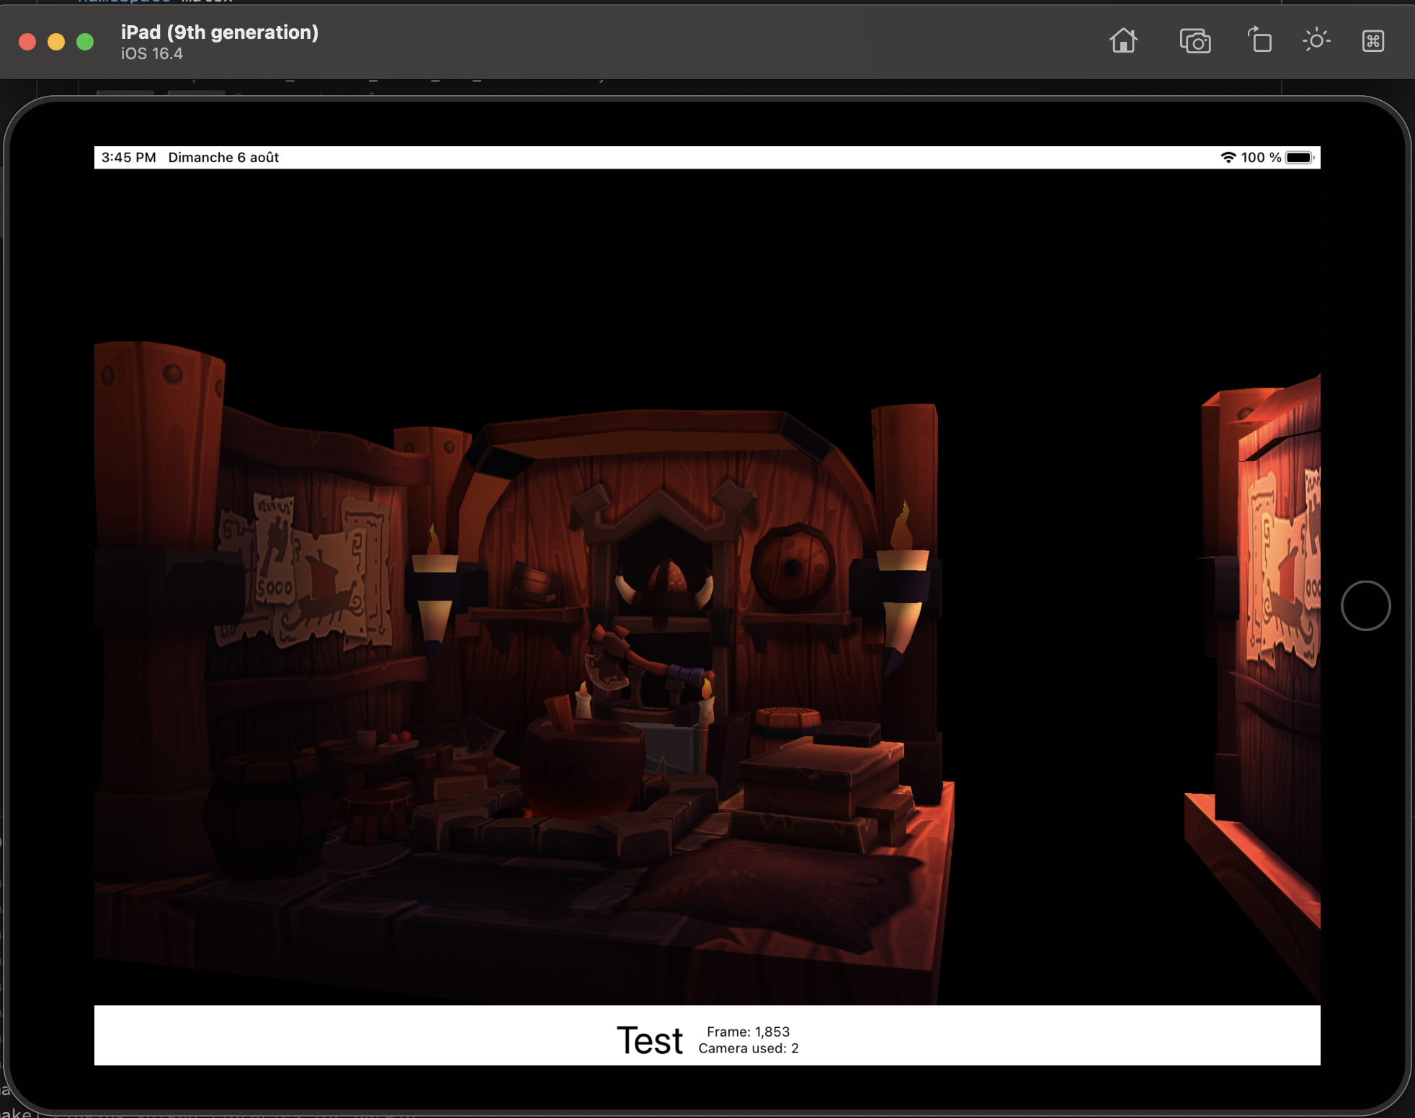Click the '3:45 PM' time in status bar
1415x1118 pixels.
129,157
